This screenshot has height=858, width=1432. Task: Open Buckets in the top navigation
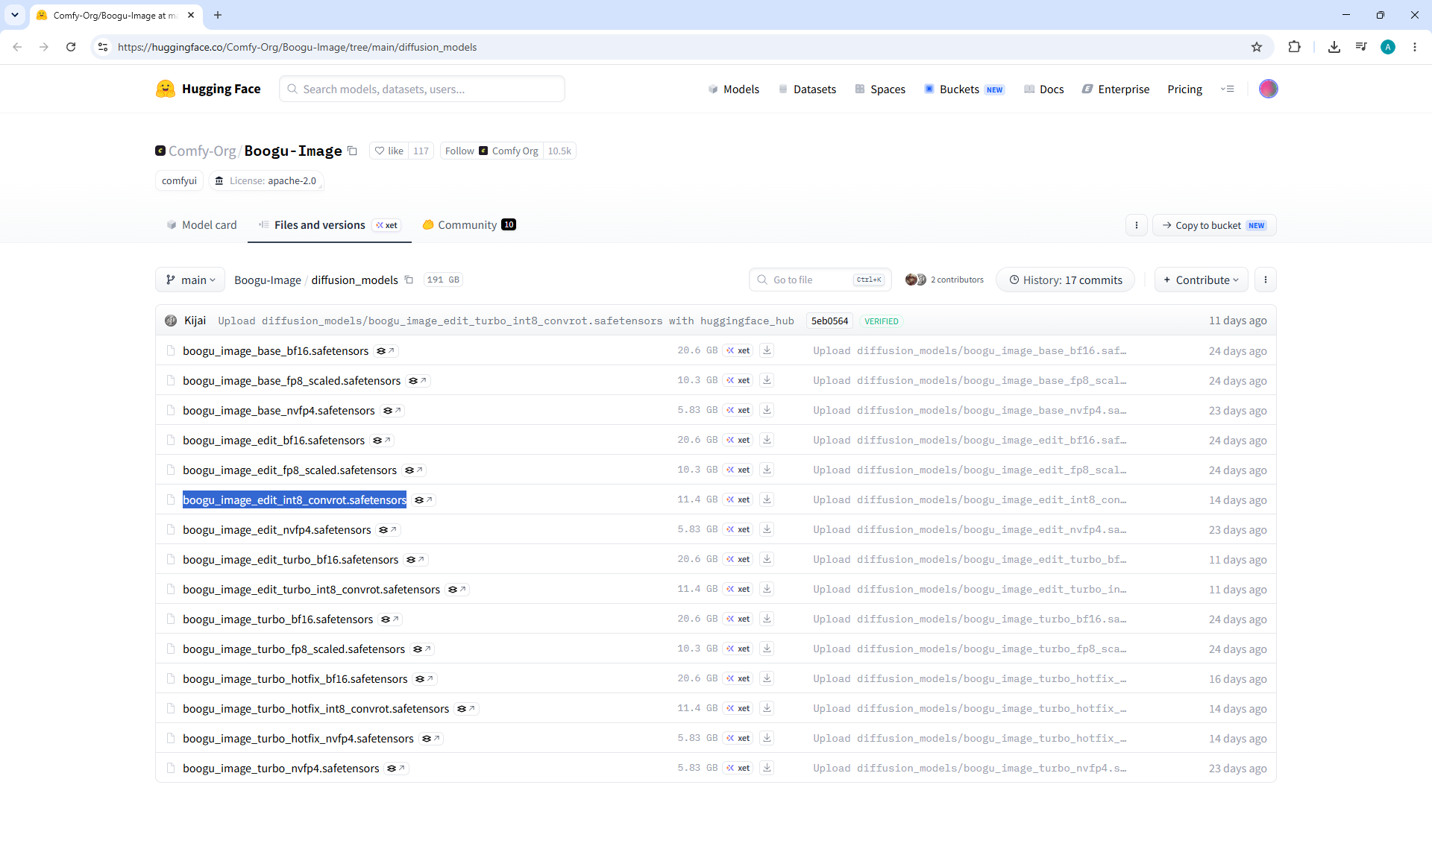[964, 89]
